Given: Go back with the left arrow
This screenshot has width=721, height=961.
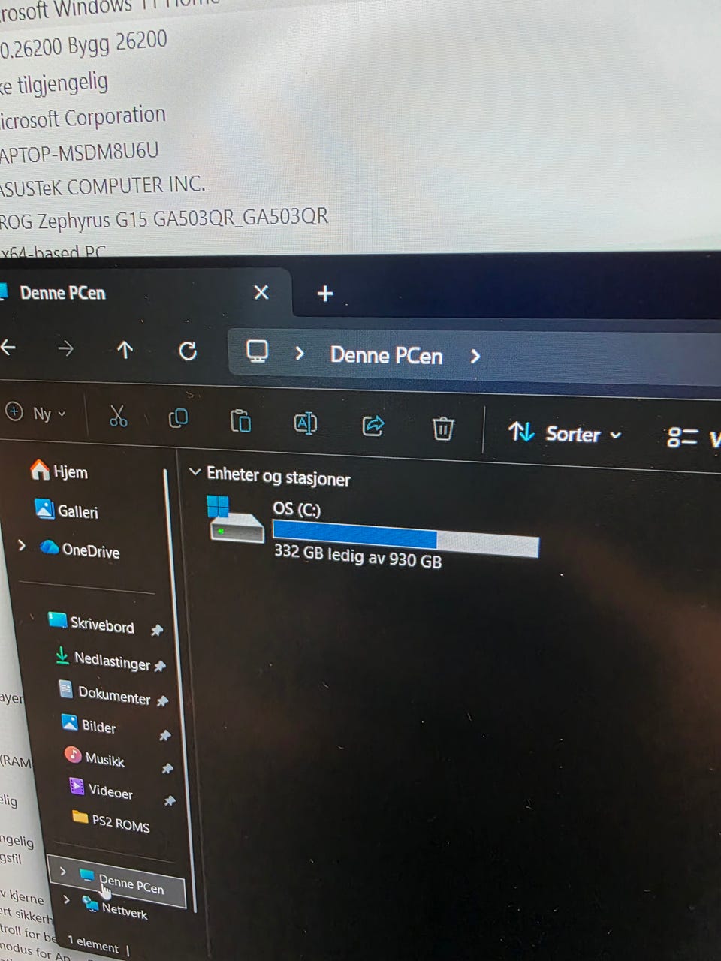Looking at the screenshot, I should (x=8, y=348).
